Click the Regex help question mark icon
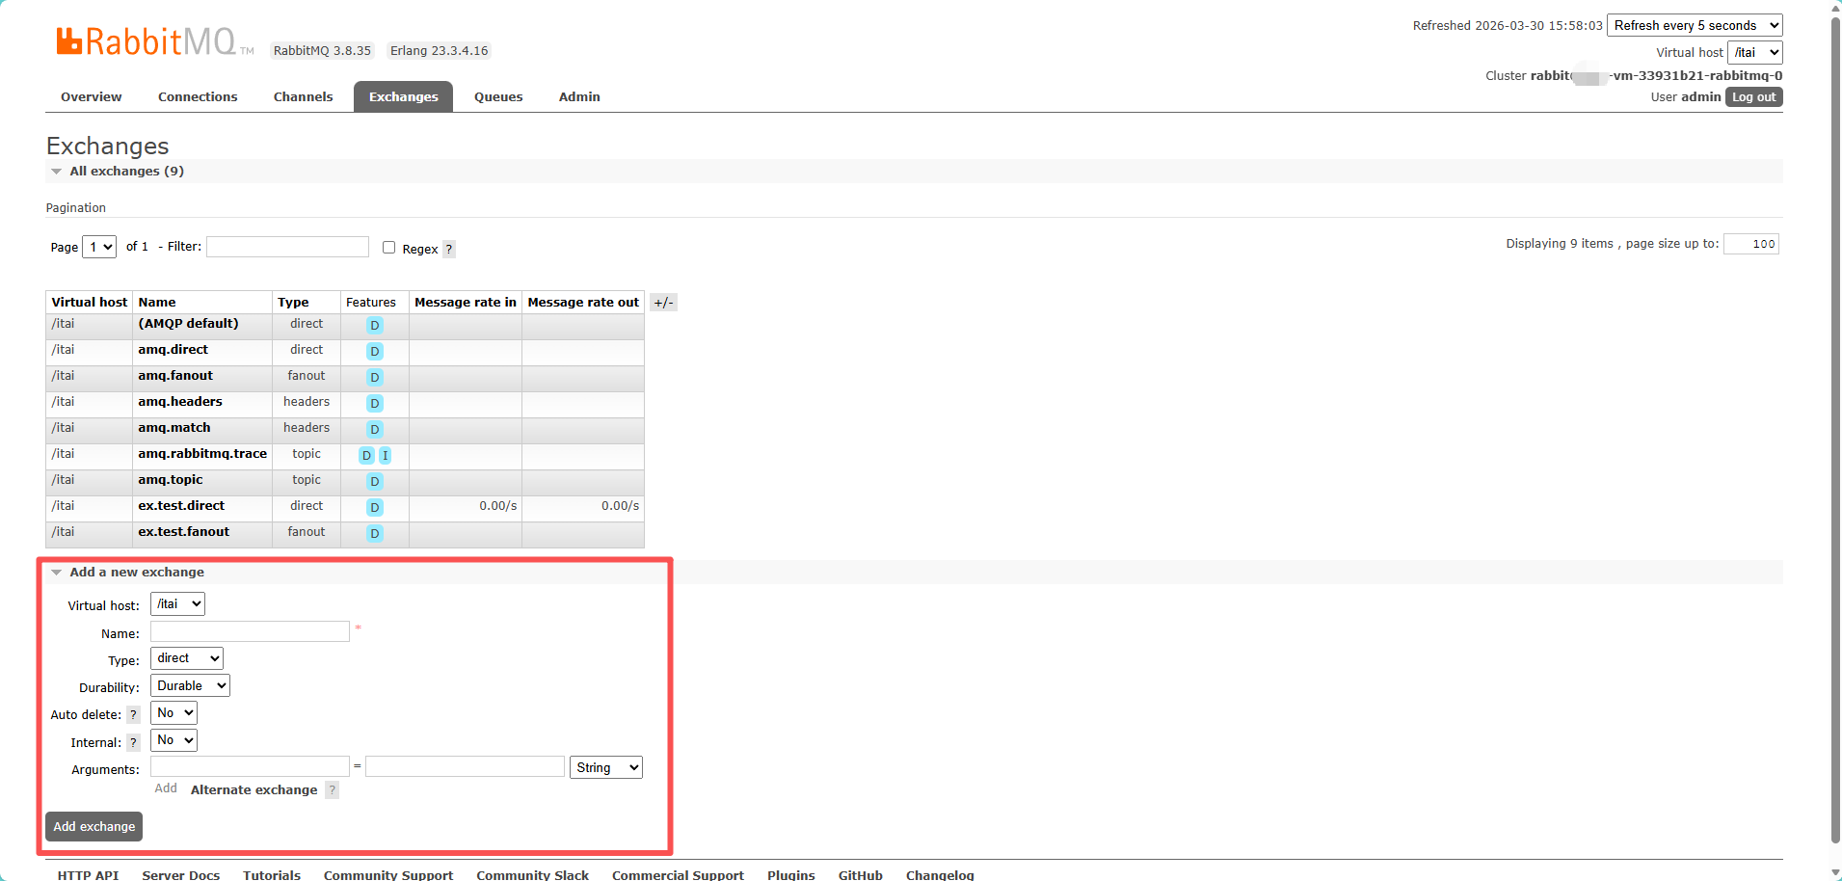1842x881 pixels. [x=449, y=250]
